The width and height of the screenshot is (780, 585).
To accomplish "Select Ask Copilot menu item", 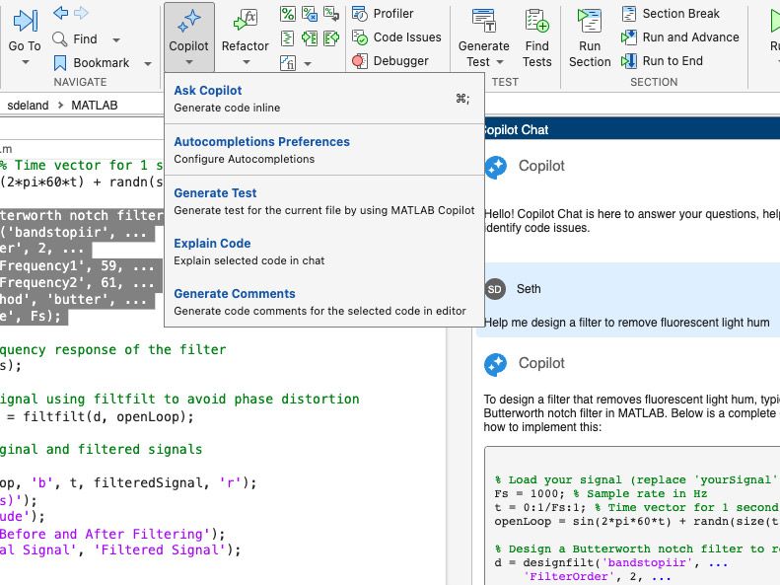I will pyautogui.click(x=208, y=91).
